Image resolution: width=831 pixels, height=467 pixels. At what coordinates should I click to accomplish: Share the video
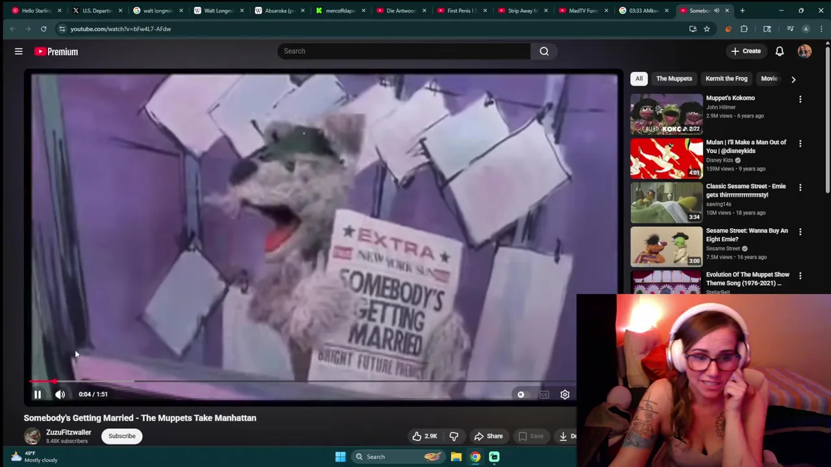point(488,436)
